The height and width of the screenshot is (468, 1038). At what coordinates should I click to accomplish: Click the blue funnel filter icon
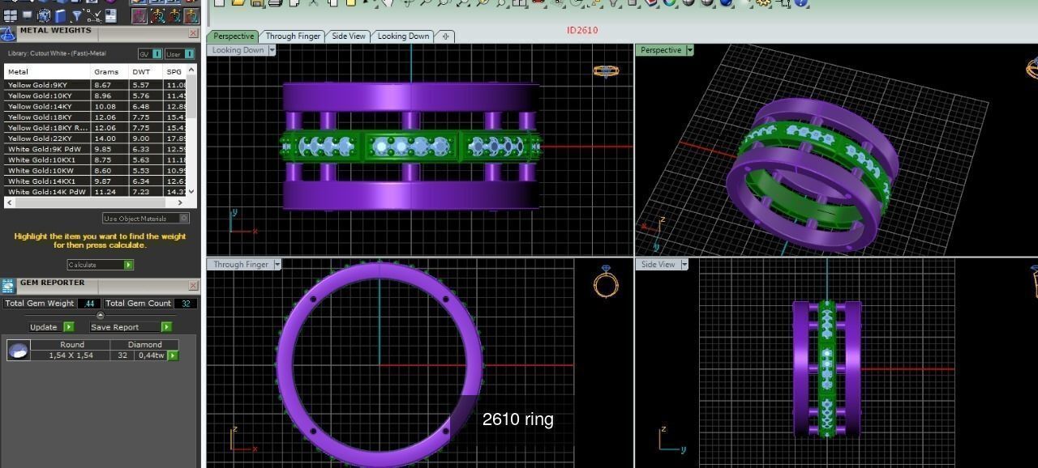click(x=77, y=15)
